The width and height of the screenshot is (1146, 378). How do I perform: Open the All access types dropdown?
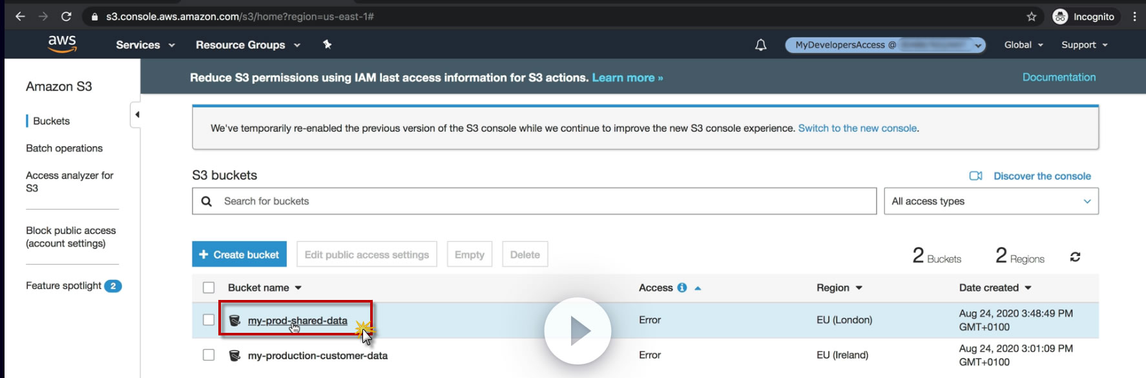click(991, 201)
